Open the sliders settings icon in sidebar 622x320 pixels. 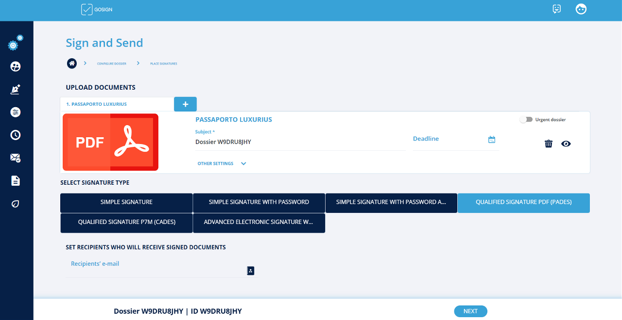point(16,112)
